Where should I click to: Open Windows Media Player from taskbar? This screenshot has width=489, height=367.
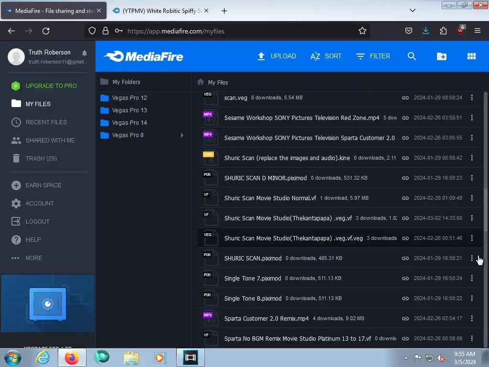(x=160, y=358)
